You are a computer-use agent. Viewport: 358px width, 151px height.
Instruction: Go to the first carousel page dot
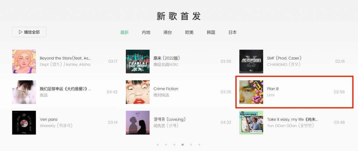pos(158,145)
